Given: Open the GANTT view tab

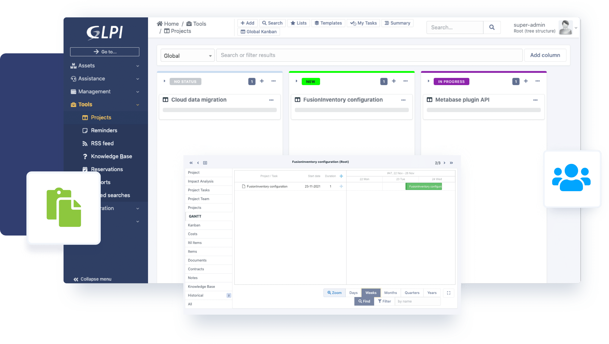Looking at the screenshot, I should pos(194,216).
